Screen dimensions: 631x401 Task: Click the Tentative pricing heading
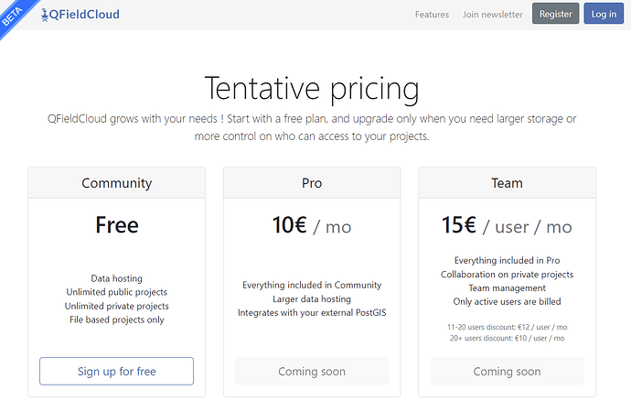pos(312,88)
